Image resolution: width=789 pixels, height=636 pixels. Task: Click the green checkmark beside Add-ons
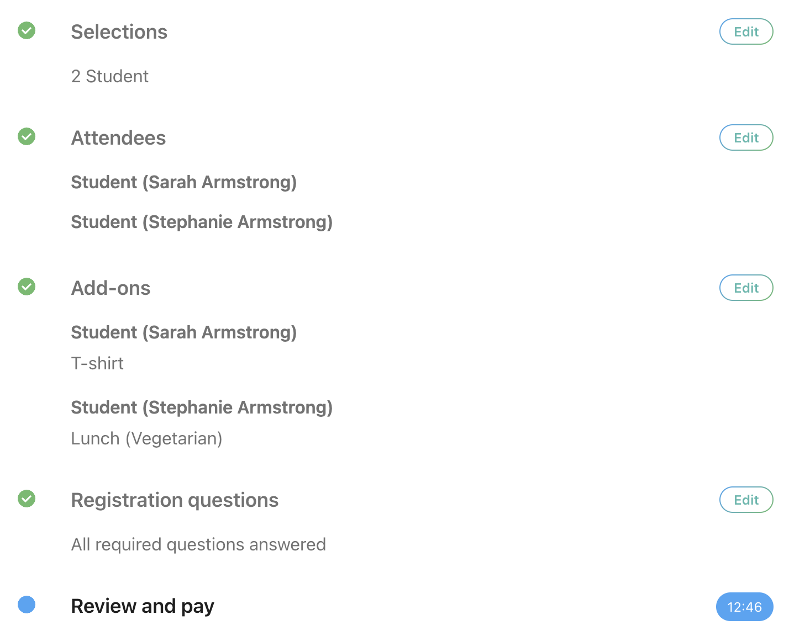(x=27, y=287)
